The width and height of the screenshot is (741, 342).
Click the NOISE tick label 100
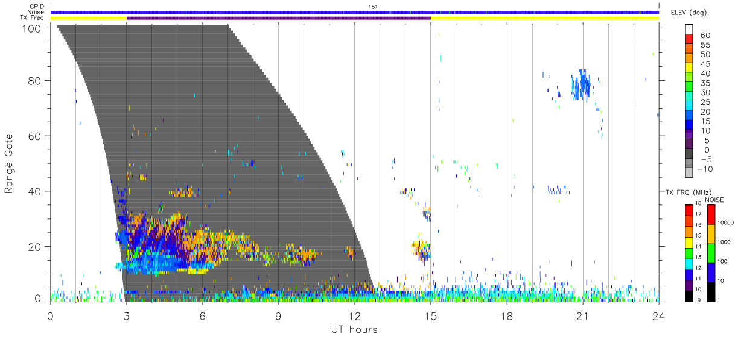click(724, 261)
